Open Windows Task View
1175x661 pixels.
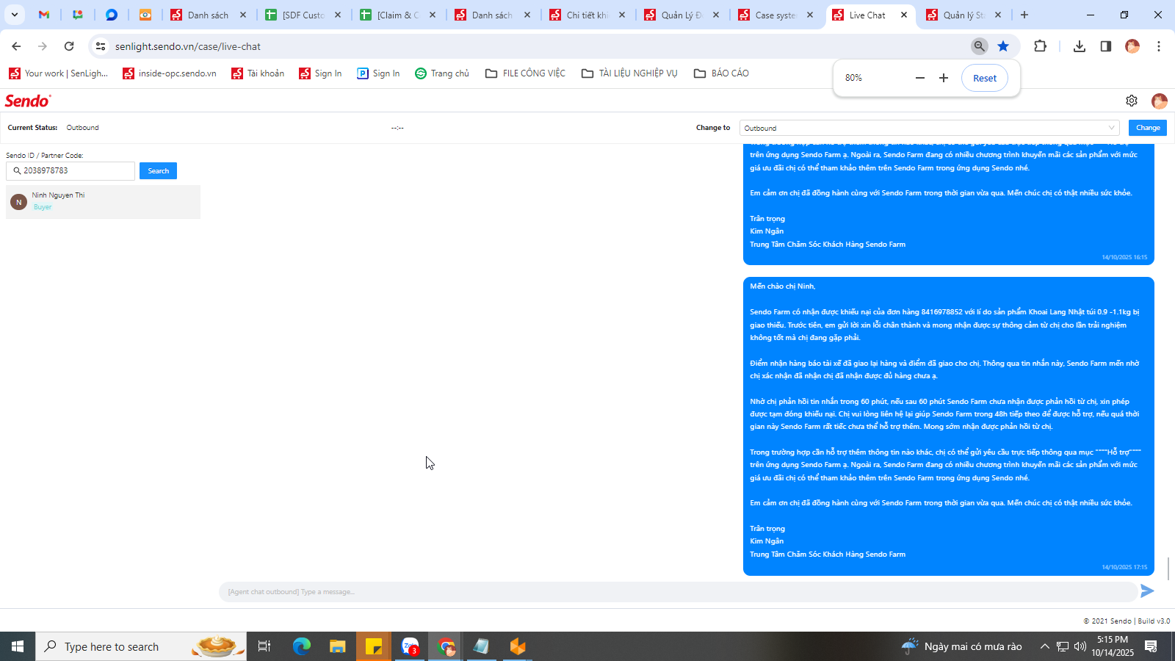(x=264, y=646)
